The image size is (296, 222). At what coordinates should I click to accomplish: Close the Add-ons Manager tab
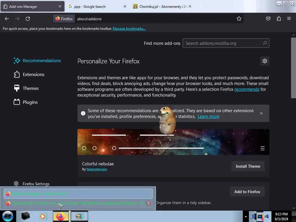(60, 6)
